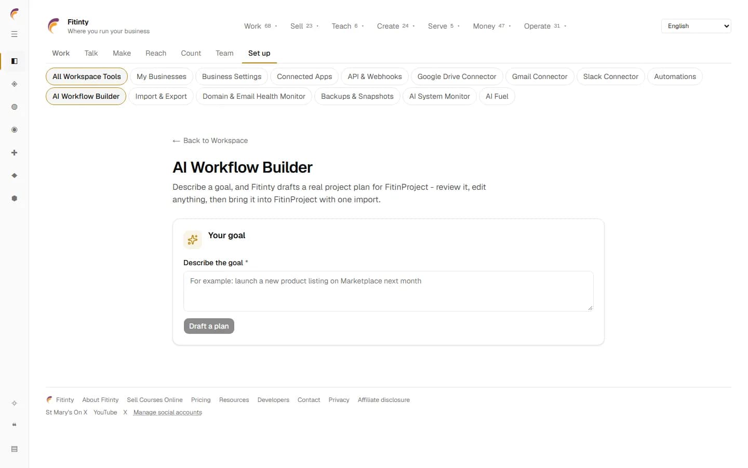Switch to the Make tab

coord(122,53)
